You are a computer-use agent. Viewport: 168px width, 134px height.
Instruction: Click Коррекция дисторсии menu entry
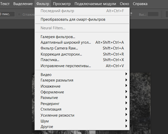tap(61, 54)
